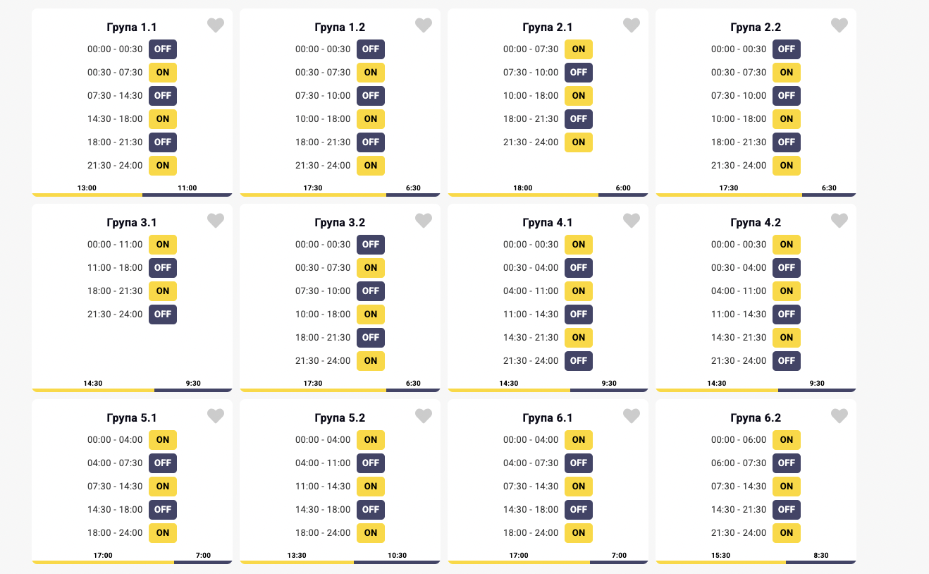
Task: Click the yellow 13:00 bar under Група 1.1
Action: click(x=87, y=194)
